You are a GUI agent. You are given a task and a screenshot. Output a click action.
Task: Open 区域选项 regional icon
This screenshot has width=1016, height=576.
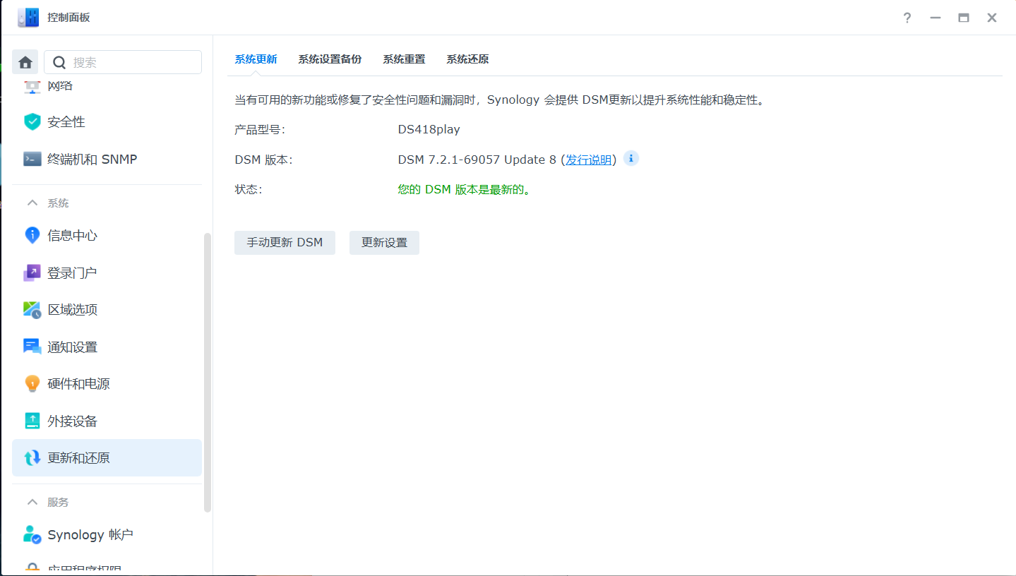(32, 310)
